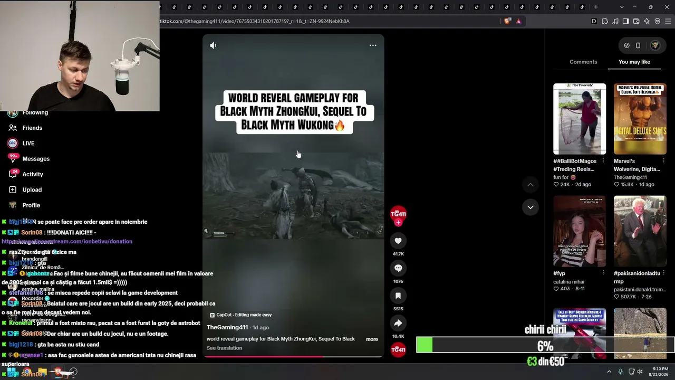This screenshot has width=675, height=380.
Task: Open the Brave browser taskbar icon
Action: point(58,372)
